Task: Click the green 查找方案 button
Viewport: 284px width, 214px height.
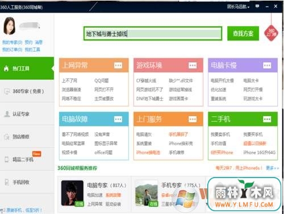Action: (x=243, y=34)
